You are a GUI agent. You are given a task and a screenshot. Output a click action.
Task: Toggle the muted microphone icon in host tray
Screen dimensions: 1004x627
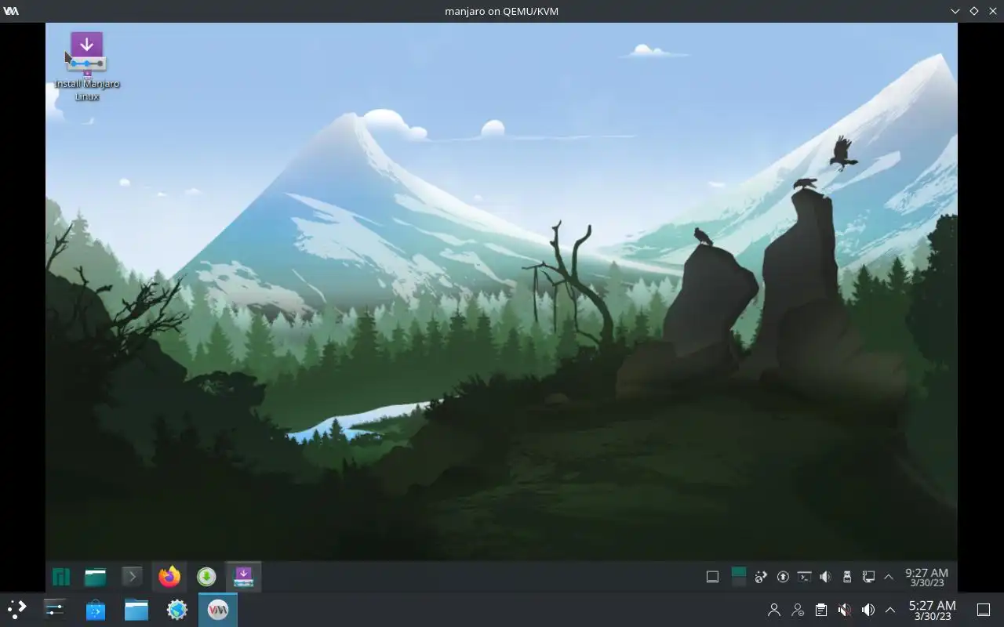844,610
